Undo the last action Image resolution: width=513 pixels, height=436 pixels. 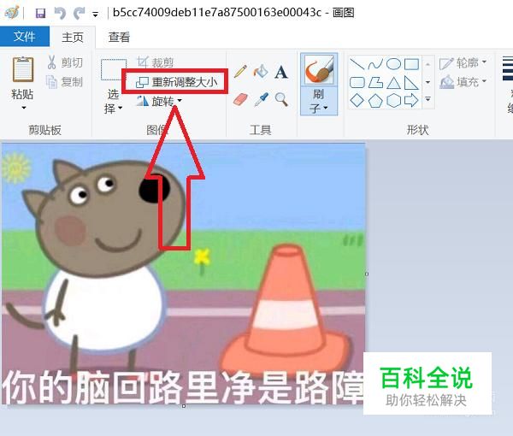60,14
